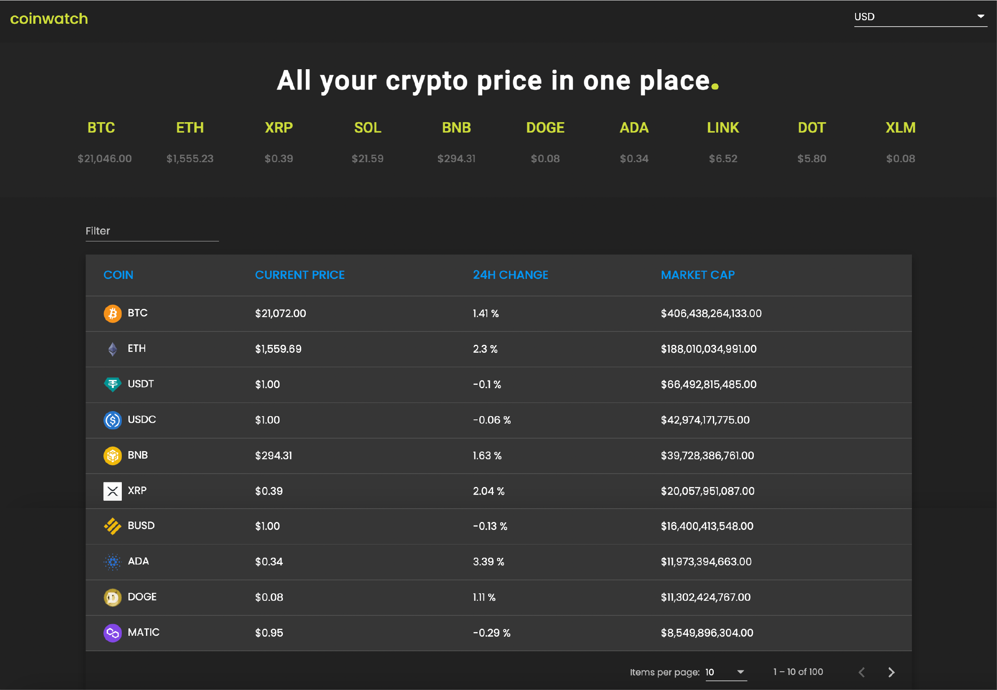Click the 1 – 10 of 100 range label

[x=798, y=672]
